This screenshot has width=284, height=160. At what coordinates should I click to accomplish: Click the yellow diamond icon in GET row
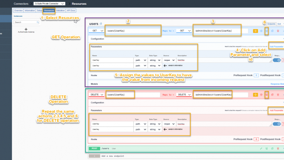256,30
